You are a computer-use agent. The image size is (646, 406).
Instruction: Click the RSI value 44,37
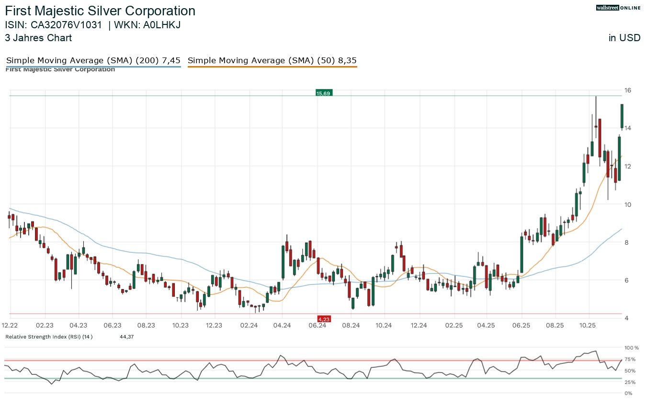[x=126, y=337]
